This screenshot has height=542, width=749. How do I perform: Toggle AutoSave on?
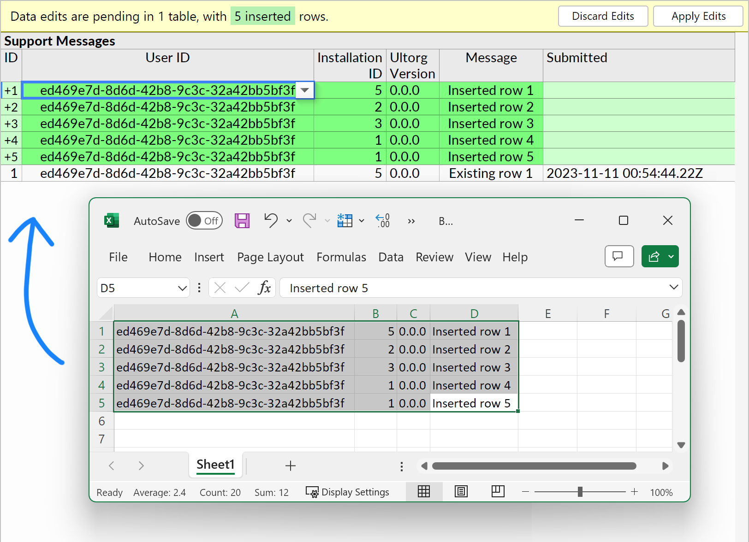pos(204,220)
